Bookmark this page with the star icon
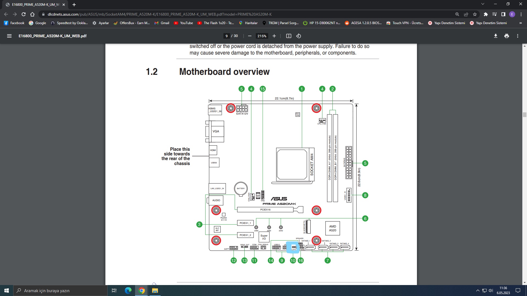The height and width of the screenshot is (296, 527). pyautogui.click(x=475, y=14)
